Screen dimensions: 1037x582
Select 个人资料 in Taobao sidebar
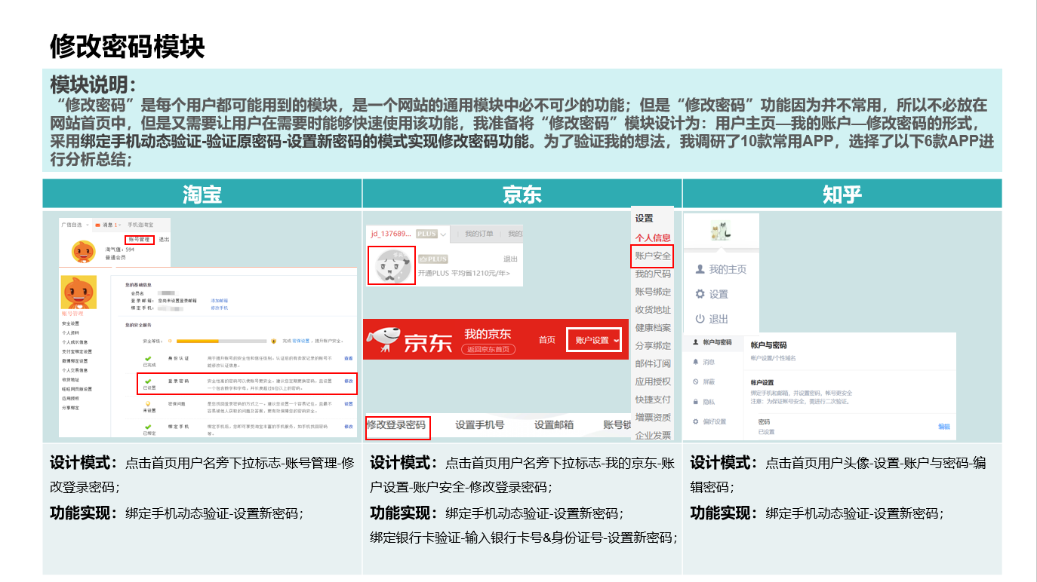pyautogui.click(x=70, y=332)
